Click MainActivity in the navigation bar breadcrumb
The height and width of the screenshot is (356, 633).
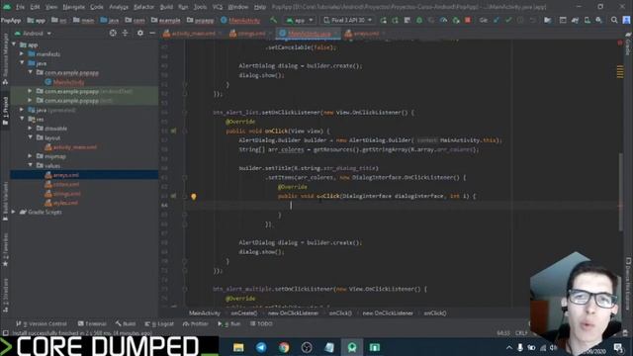click(244, 20)
